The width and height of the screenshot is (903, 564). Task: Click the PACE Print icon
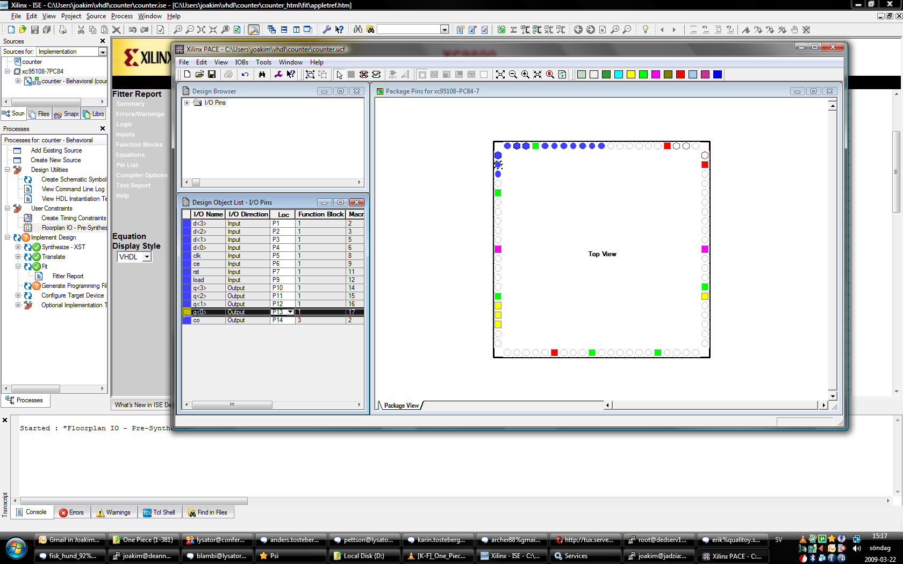coord(228,75)
